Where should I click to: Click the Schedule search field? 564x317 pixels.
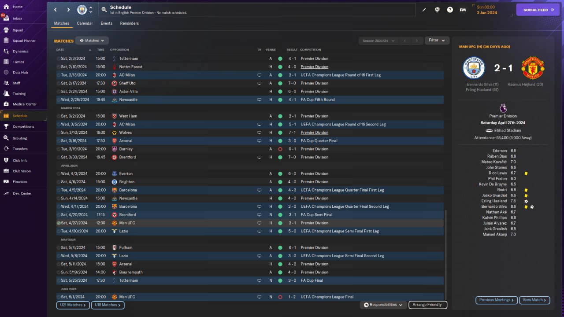pyautogui.click(x=256, y=10)
